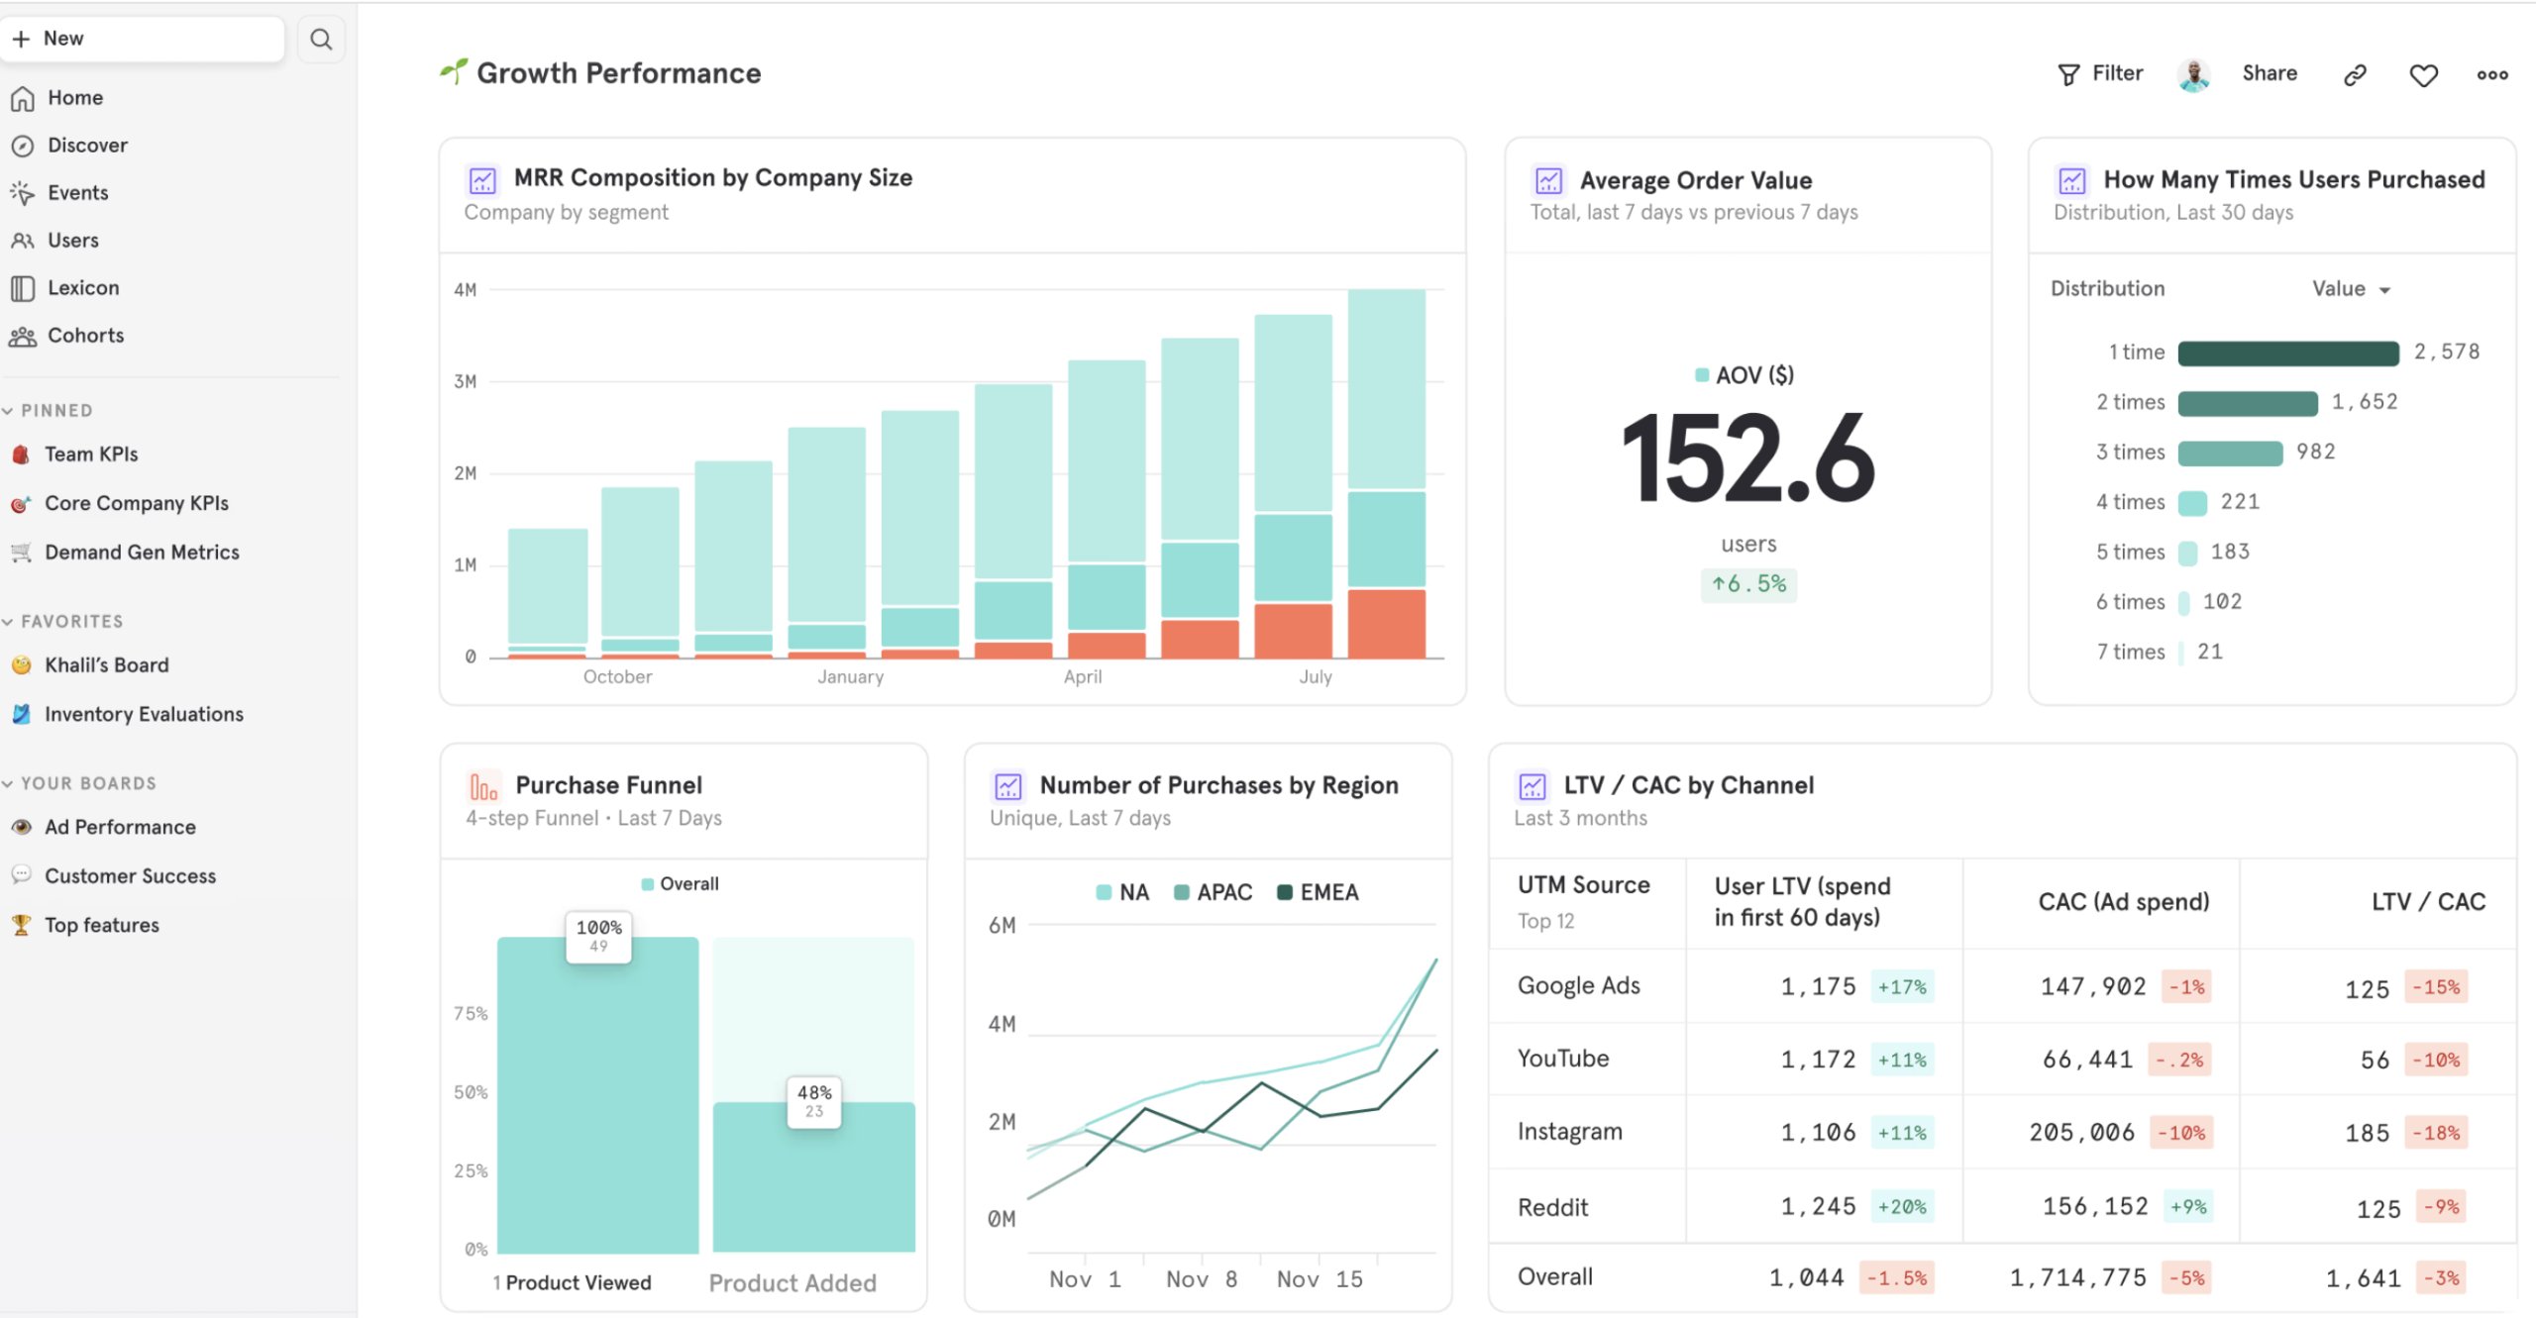
Task: Open the Ad Performance board
Action: click(x=120, y=827)
